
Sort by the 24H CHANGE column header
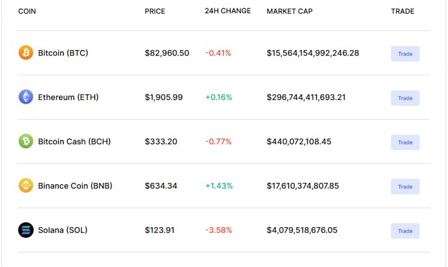coord(228,11)
